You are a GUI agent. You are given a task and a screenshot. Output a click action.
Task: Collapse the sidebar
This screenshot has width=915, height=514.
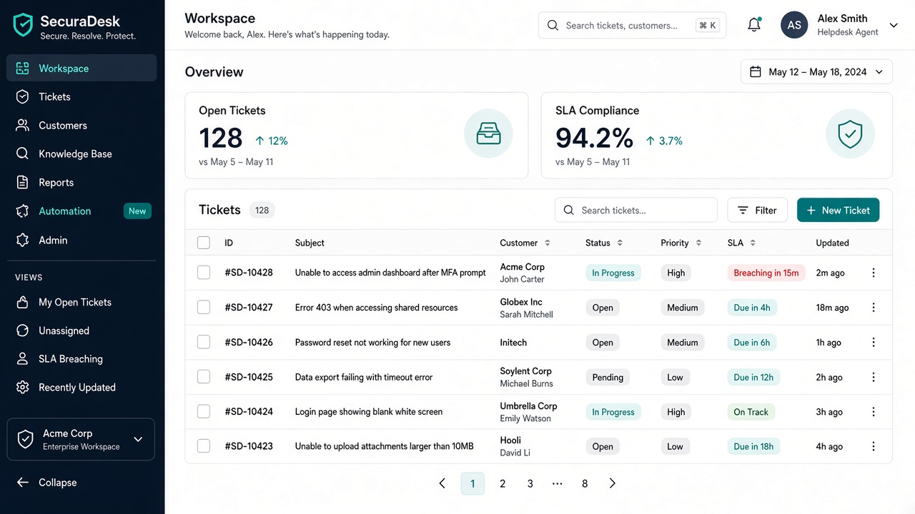pyautogui.click(x=47, y=483)
